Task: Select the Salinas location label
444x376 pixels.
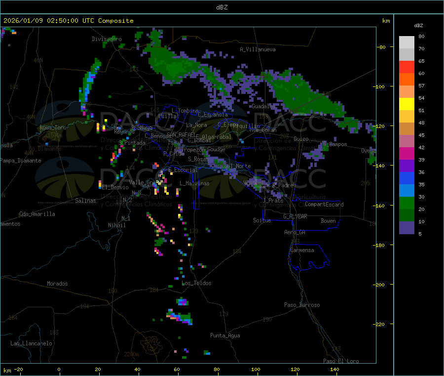Action: point(86,201)
